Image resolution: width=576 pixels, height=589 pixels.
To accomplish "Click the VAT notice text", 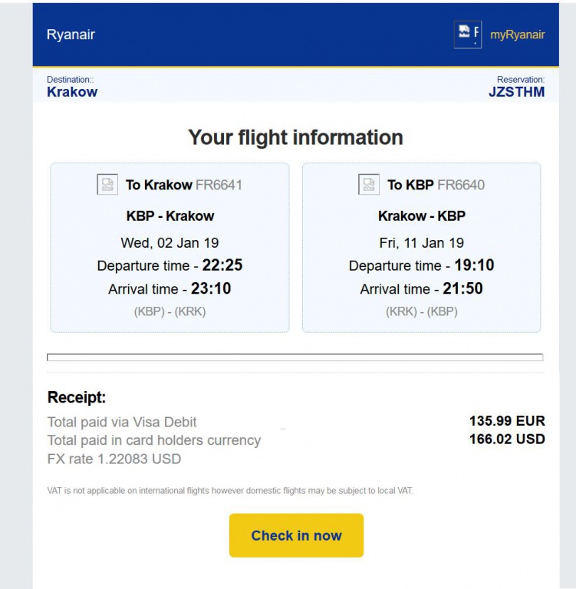I will tap(230, 491).
